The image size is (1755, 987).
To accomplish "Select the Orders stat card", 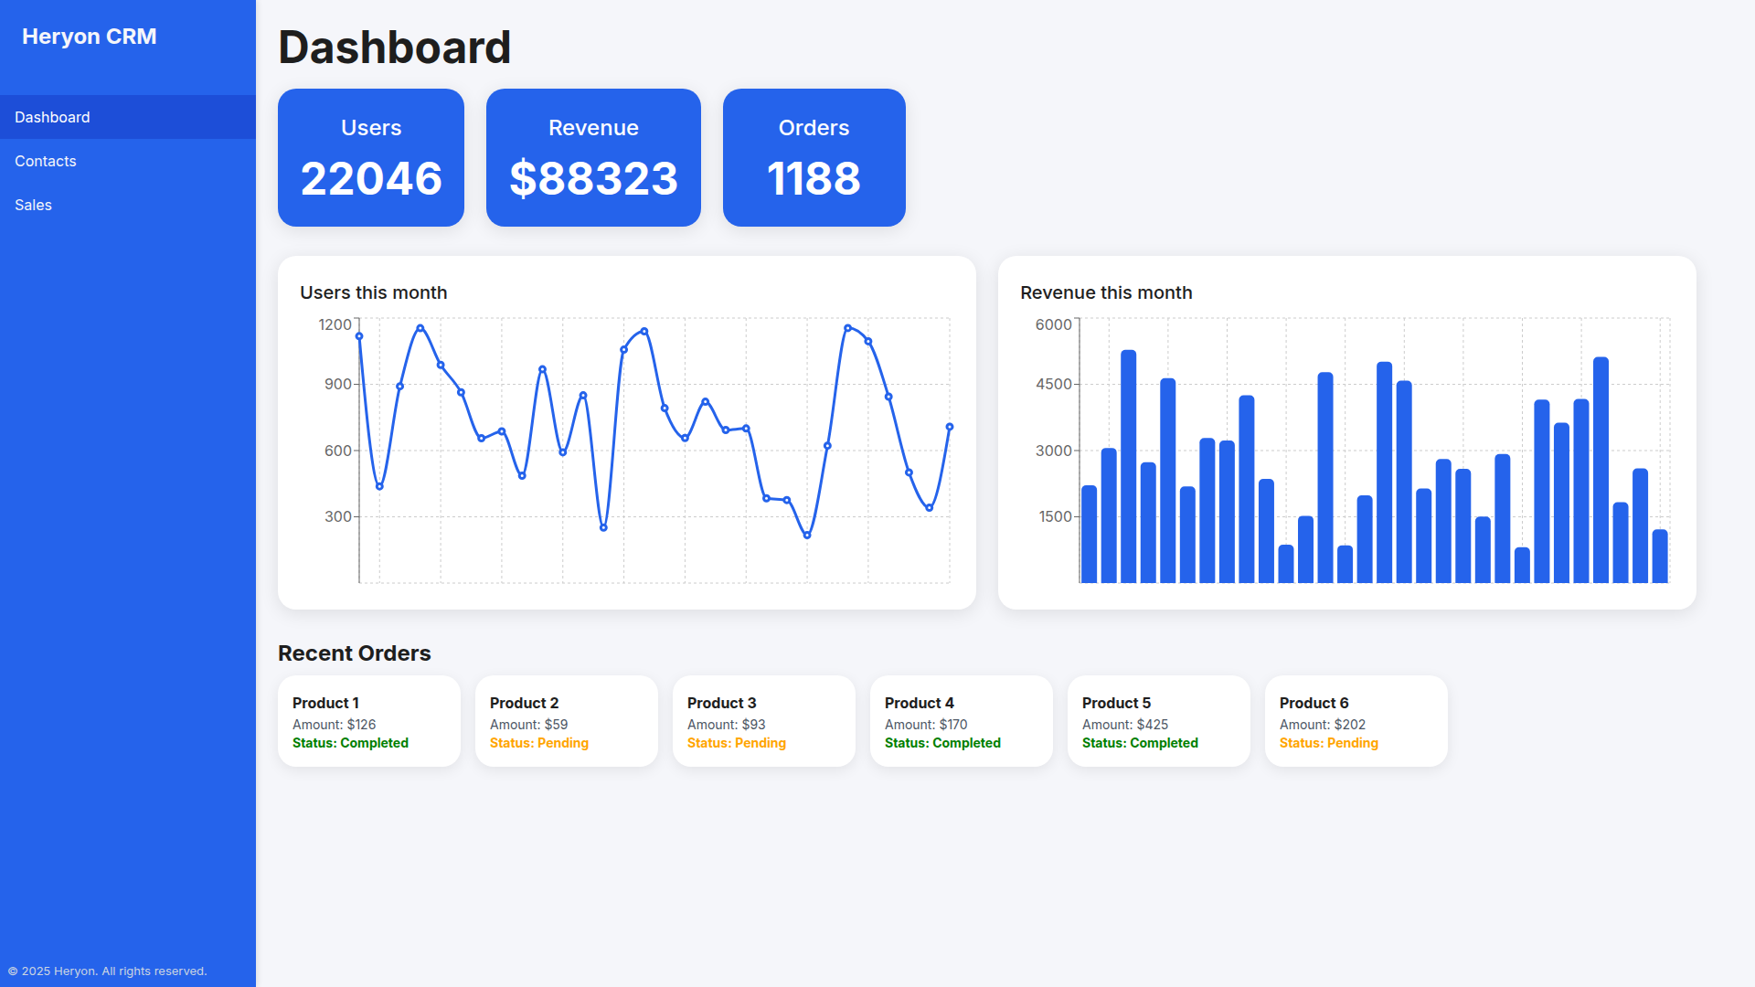I will 814,157.
